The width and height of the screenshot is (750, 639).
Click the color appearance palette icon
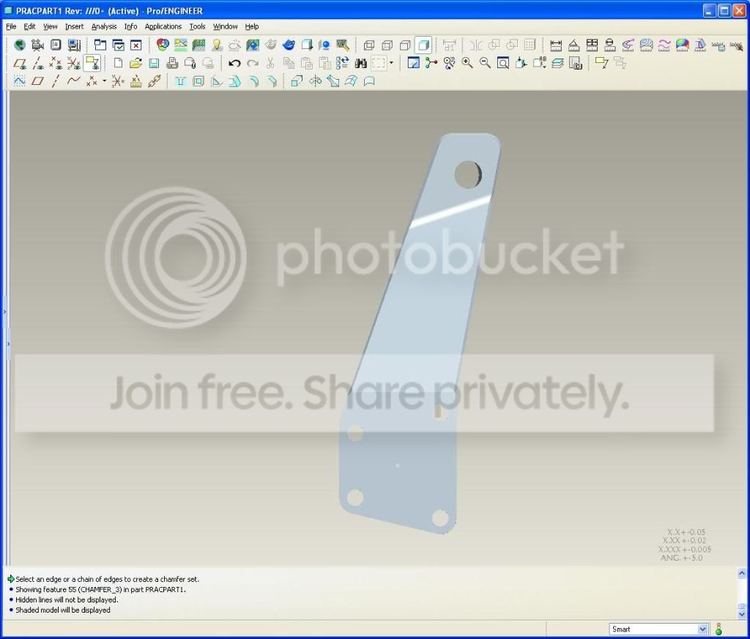[163, 45]
